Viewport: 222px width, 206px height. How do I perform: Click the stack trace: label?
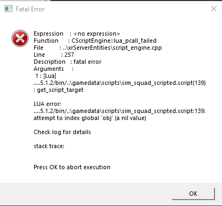(x=49, y=146)
